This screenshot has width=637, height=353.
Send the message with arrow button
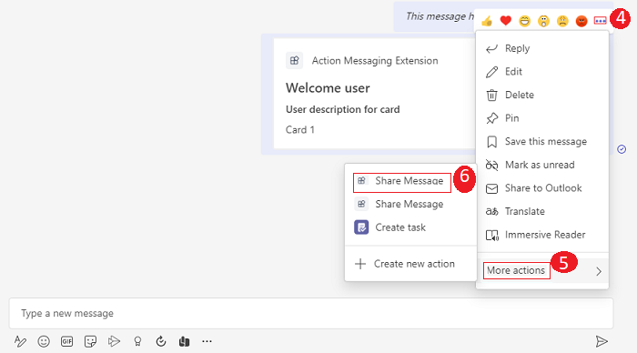[602, 341]
